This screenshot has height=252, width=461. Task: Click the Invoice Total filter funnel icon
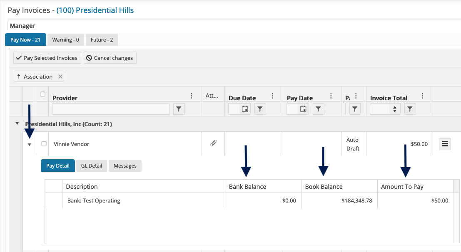410,109
